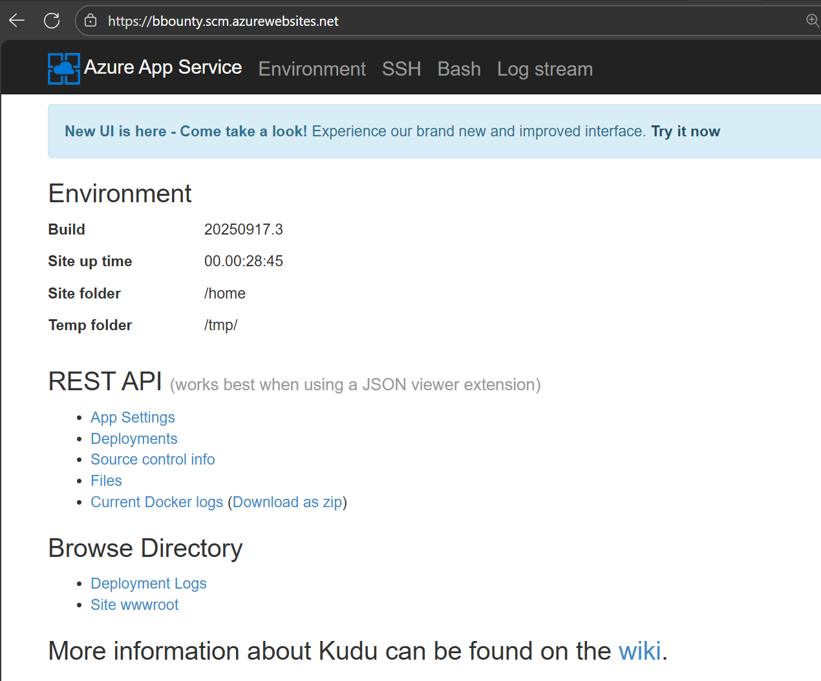The height and width of the screenshot is (681, 821).
Task: Open the Environment nav menu item
Action: [x=312, y=69]
